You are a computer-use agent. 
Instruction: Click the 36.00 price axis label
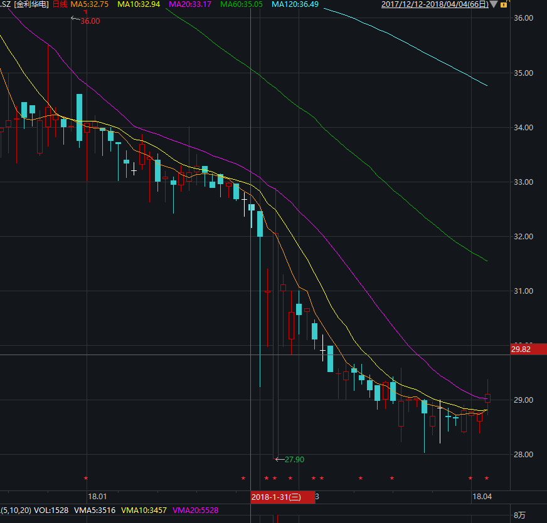[523, 18]
